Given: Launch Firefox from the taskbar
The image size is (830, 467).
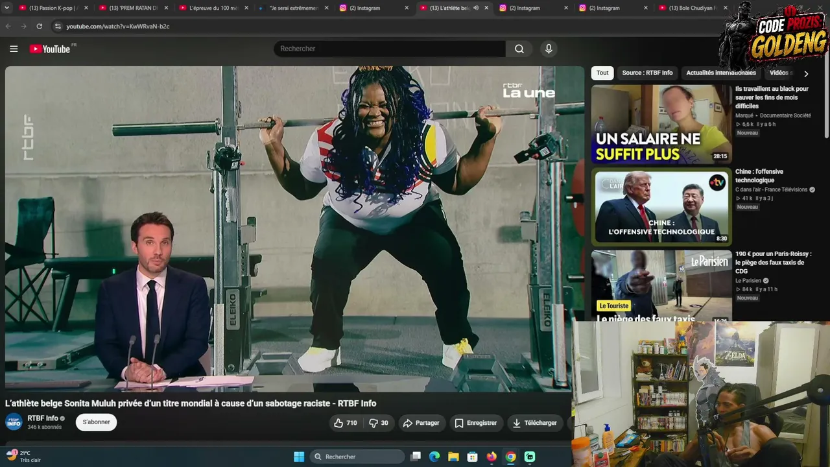Looking at the screenshot, I should [492, 457].
